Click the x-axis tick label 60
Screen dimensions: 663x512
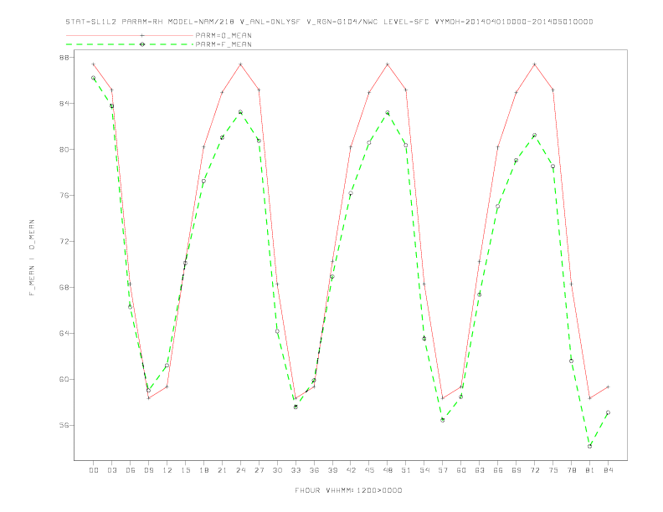tap(461, 470)
